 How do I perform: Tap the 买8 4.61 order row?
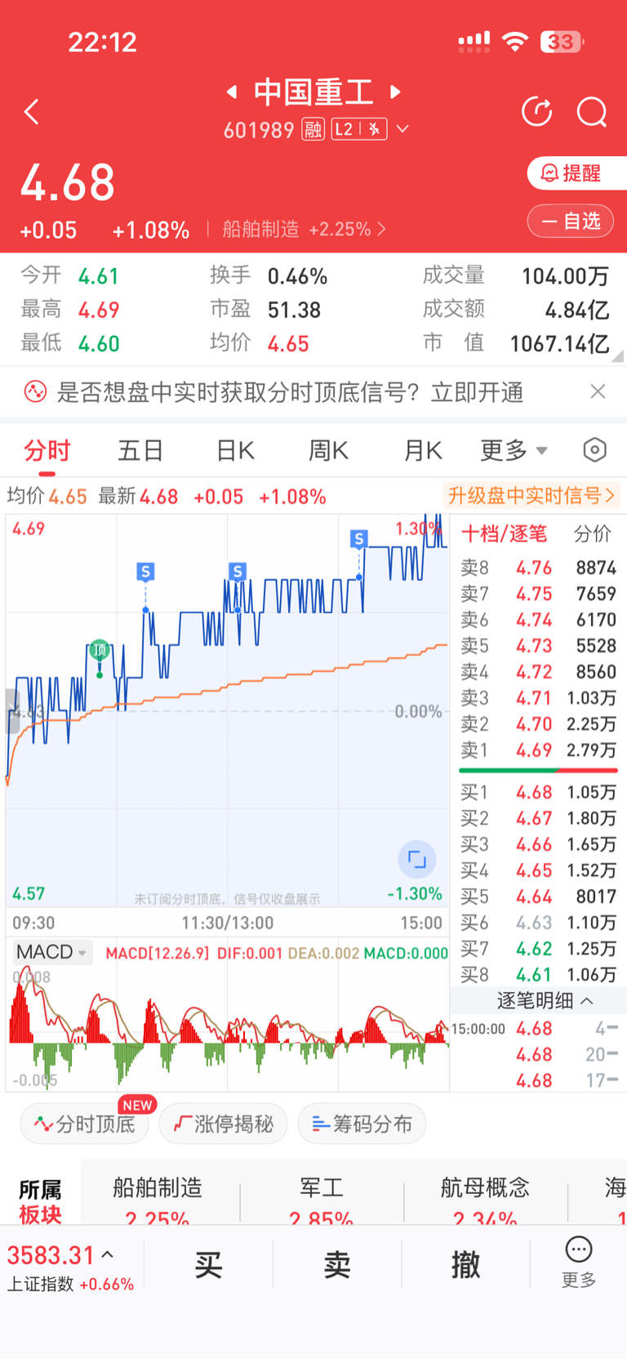(x=538, y=975)
